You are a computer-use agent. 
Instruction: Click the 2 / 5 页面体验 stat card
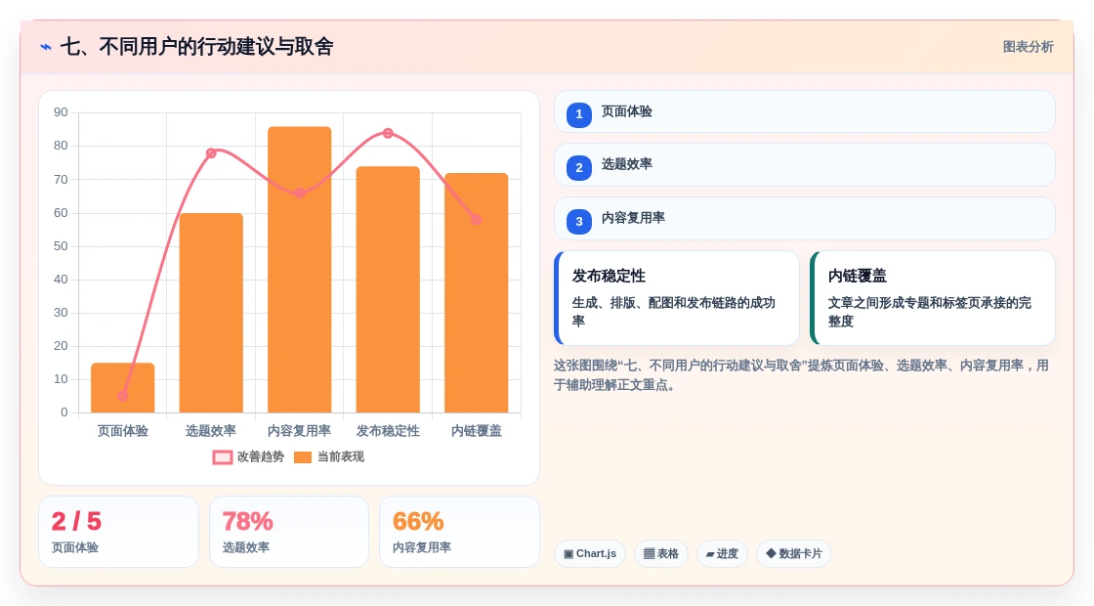click(118, 532)
